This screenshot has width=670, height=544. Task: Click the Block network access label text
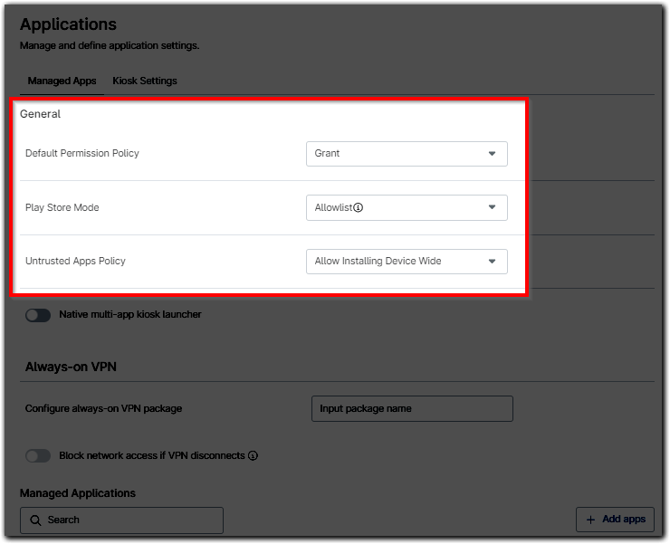(151, 456)
